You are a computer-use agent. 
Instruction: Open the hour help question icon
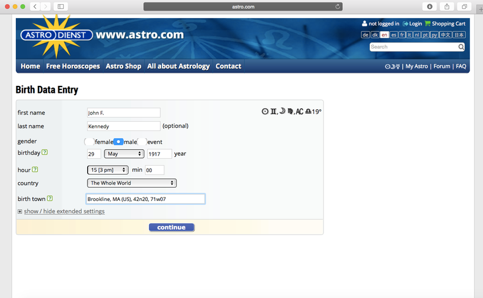[x=35, y=169]
